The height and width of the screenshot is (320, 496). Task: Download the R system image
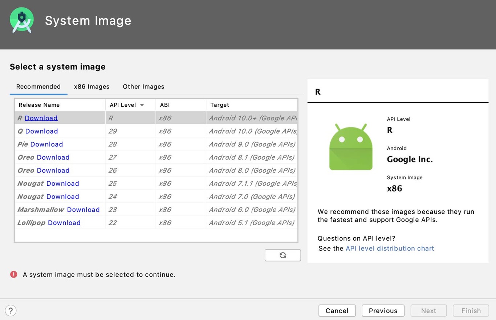tap(41, 118)
